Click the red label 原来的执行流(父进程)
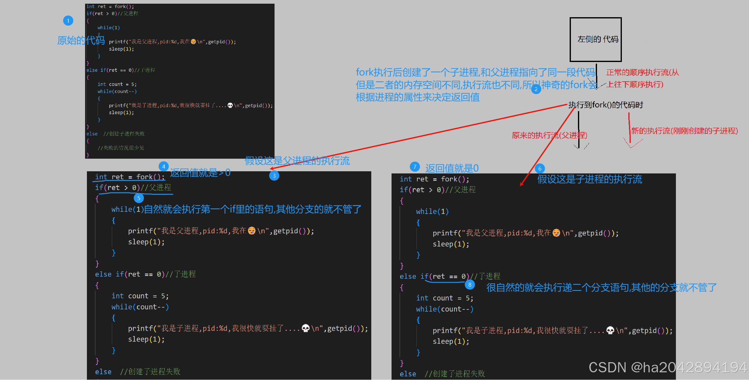The height and width of the screenshot is (380, 749). pos(549,135)
